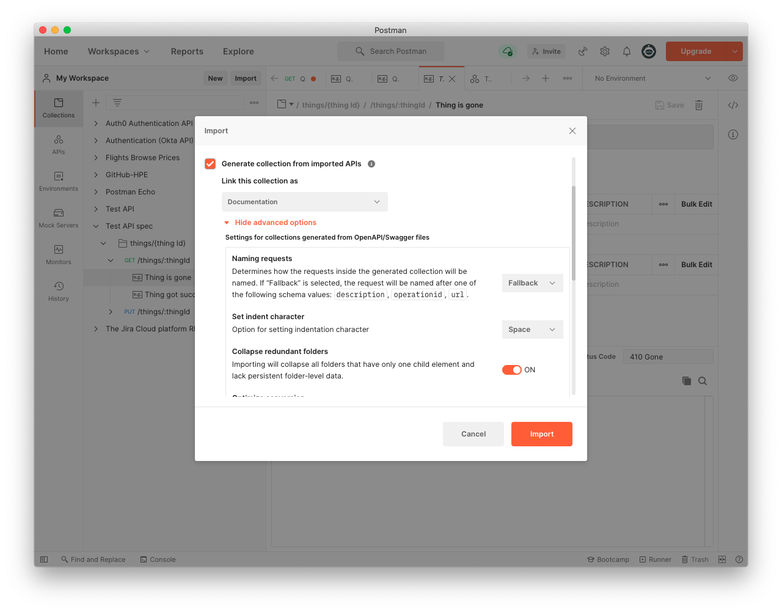Open the No Environment selector
The height and width of the screenshot is (612, 782).
652,78
